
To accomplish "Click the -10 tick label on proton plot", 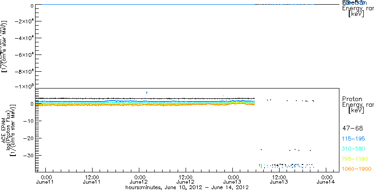I will coord(28,121).
